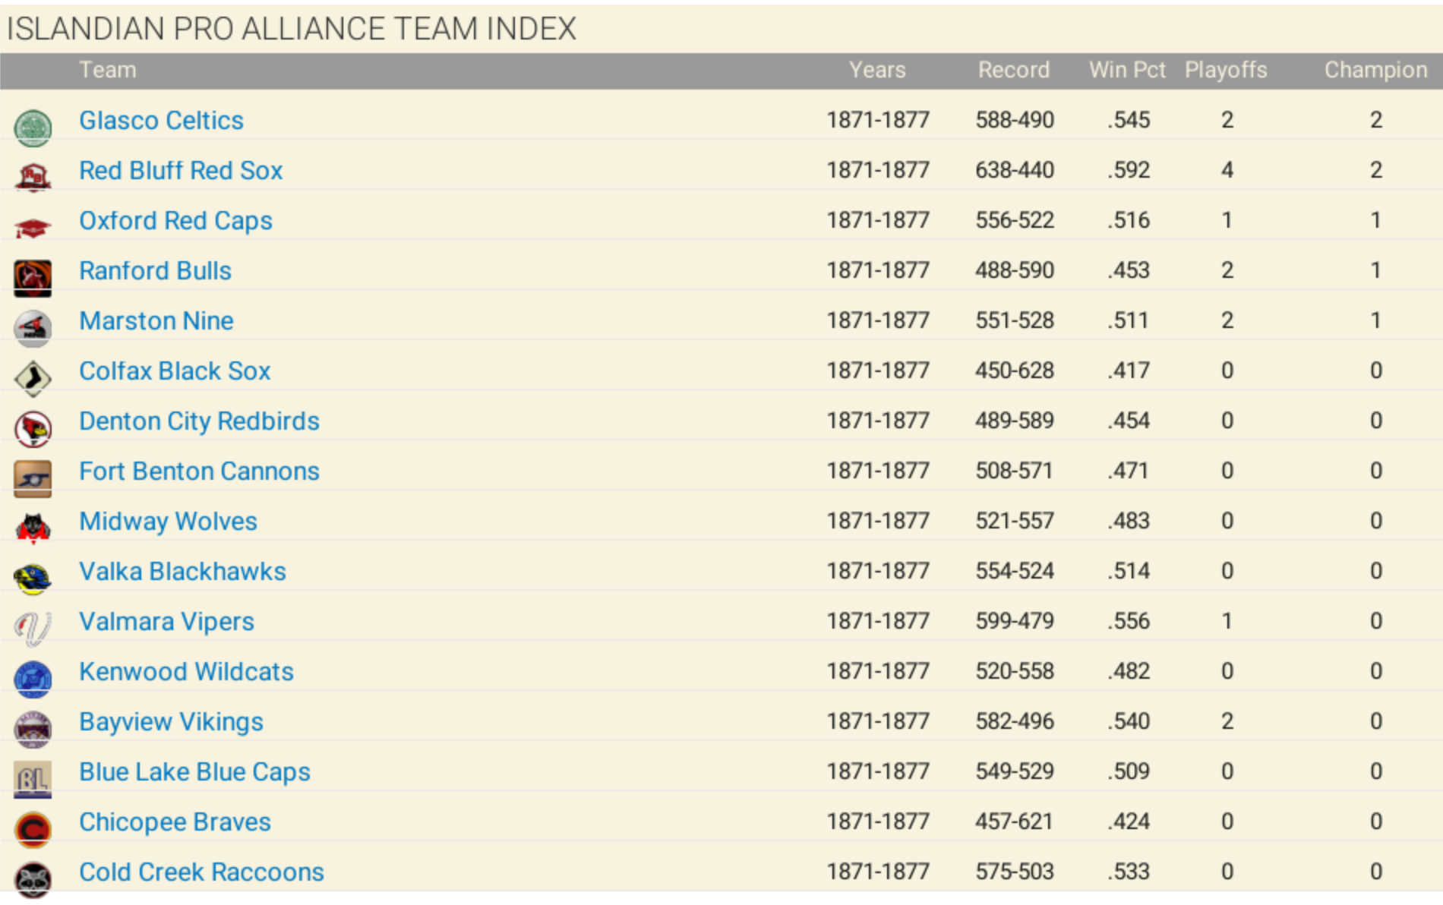The image size is (1443, 905).
Task: Click the Denton City Redbirds cardinal logo
Action: pos(33,428)
